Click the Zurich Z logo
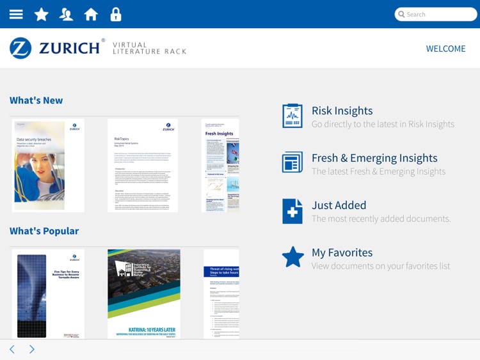The height and width of the screenshot is (360, 480). (x=20, y=48)
